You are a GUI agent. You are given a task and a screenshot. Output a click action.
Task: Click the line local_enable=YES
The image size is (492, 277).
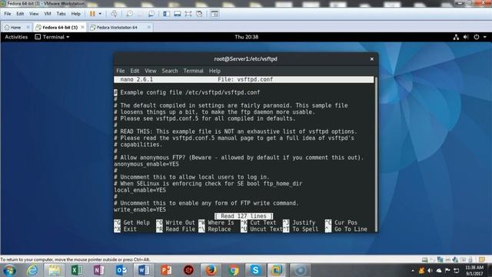pos(140,190)
